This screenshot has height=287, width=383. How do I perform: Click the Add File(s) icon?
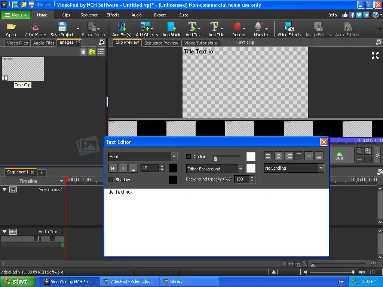[122, 27]
